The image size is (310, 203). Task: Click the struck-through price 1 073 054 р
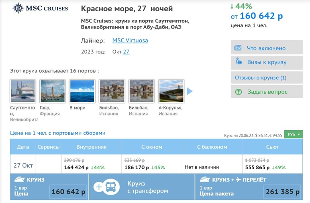point(257,160)
